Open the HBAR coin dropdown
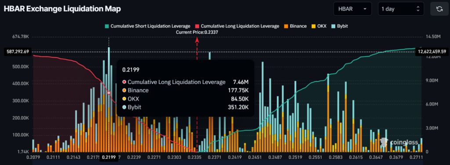This screenshot has width=450, height=165. coord(352,9)
